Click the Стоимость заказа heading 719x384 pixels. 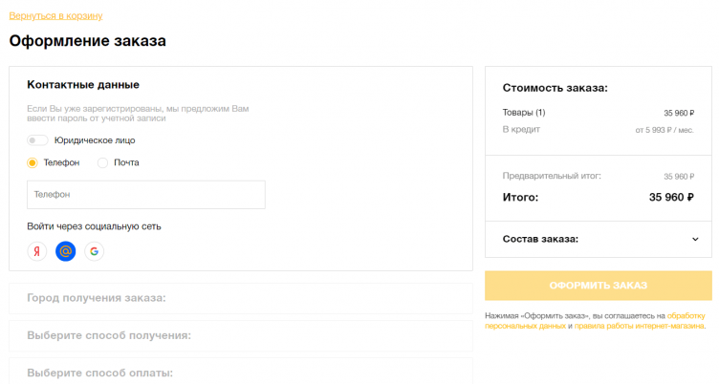pos(555,88)
